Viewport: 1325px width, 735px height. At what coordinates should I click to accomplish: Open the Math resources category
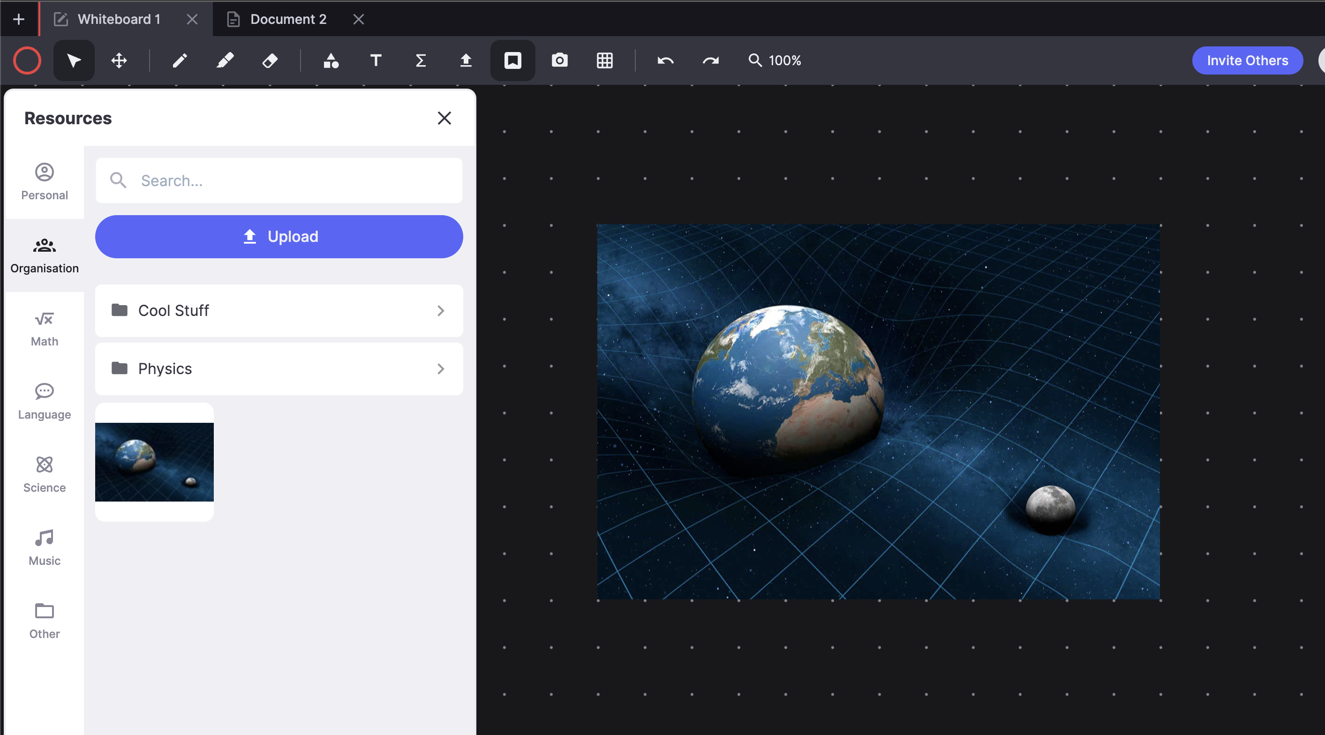click(44, 329)
